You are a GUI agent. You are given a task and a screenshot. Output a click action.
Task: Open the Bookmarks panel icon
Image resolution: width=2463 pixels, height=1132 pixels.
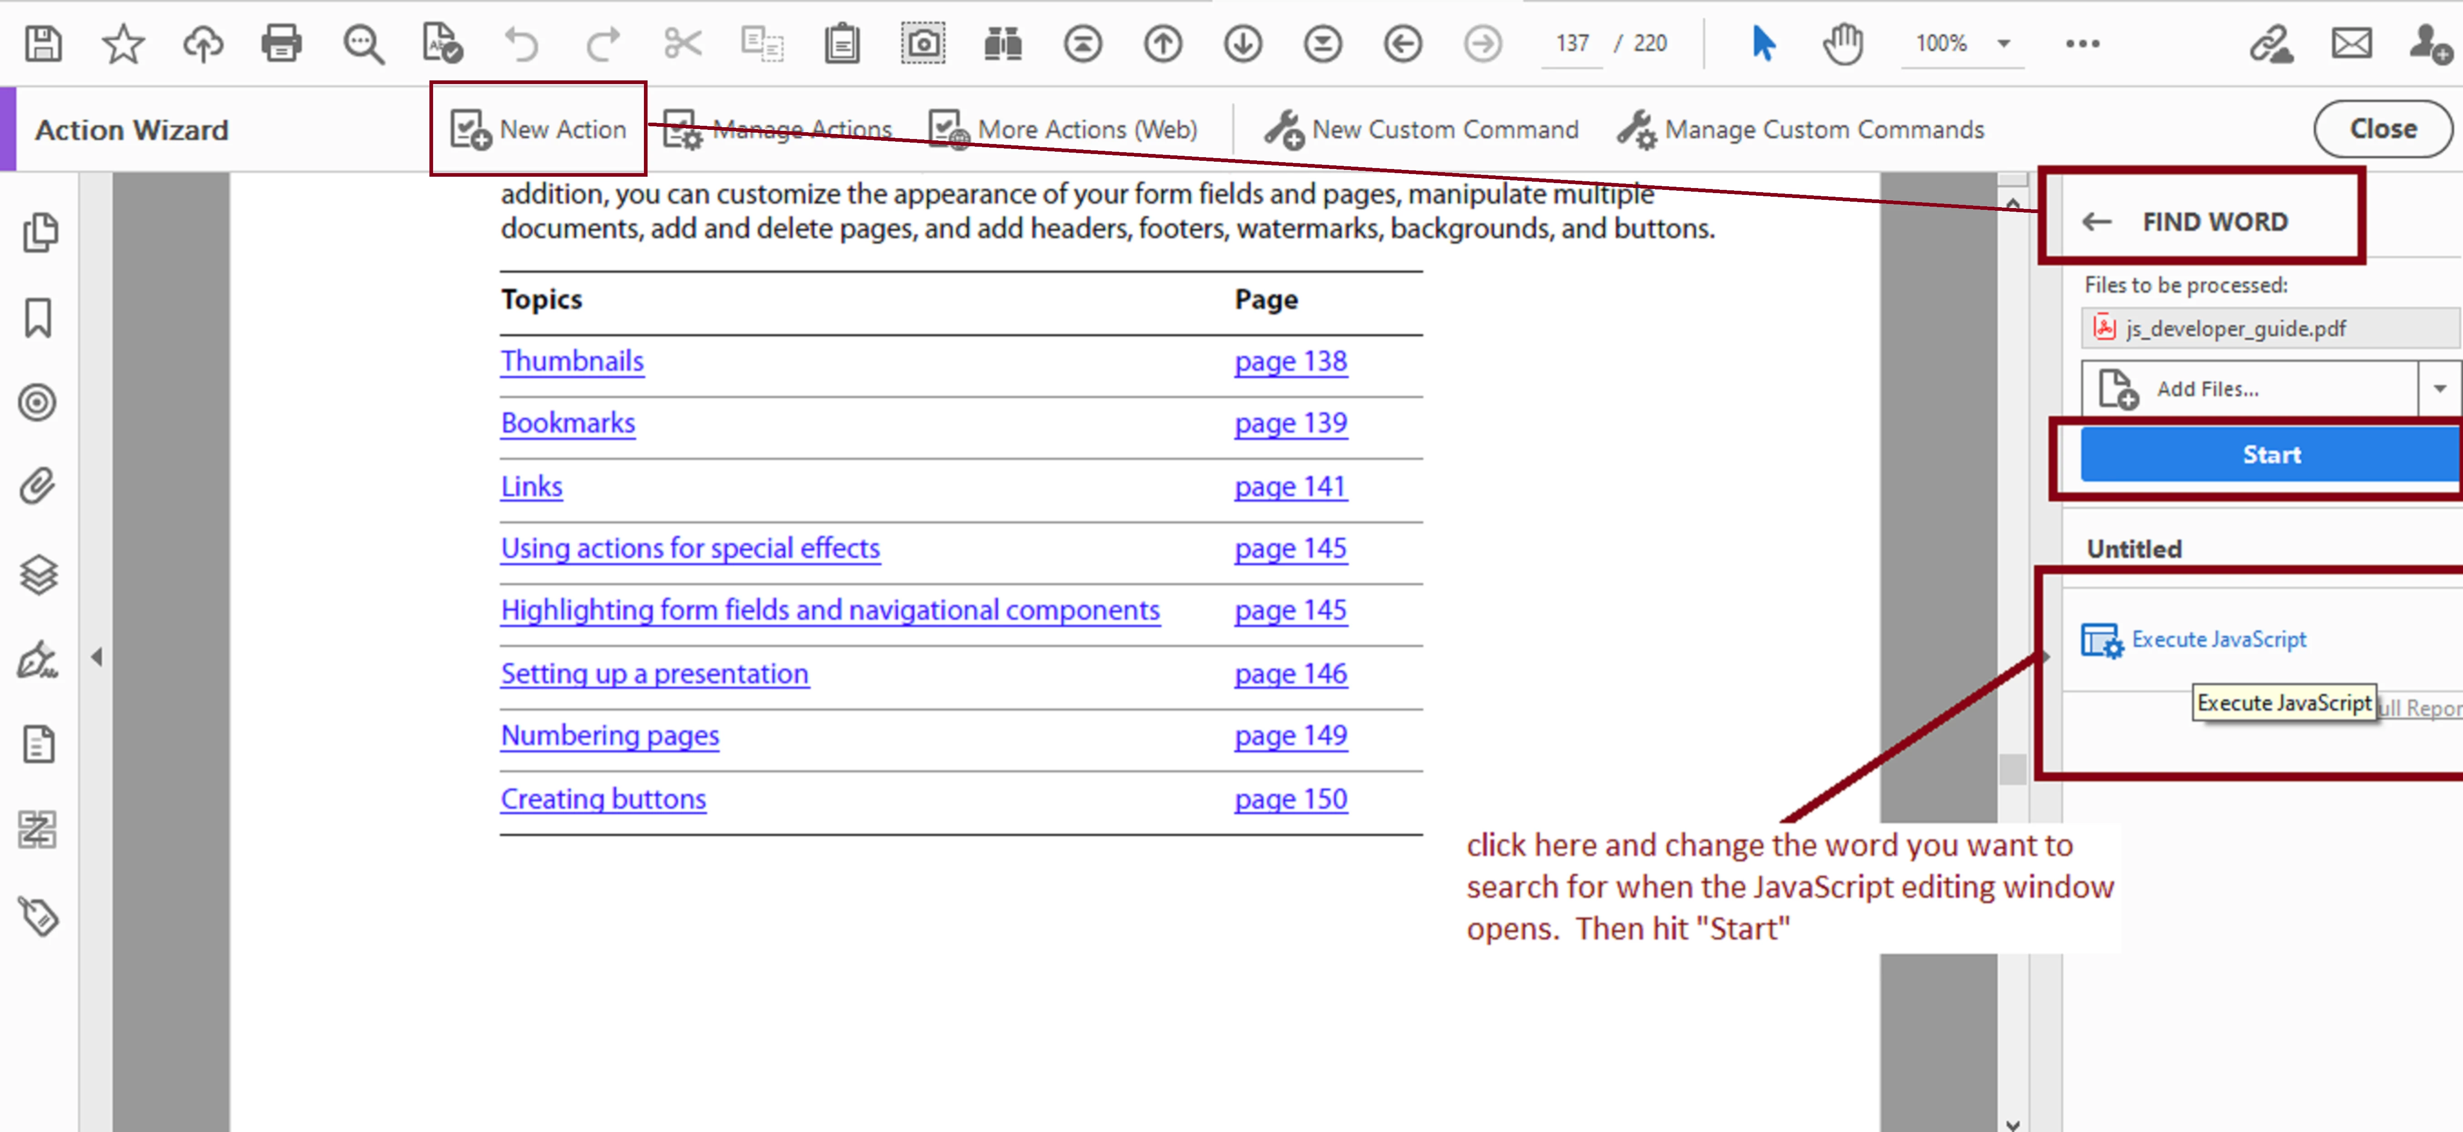(x=38, y=318)
